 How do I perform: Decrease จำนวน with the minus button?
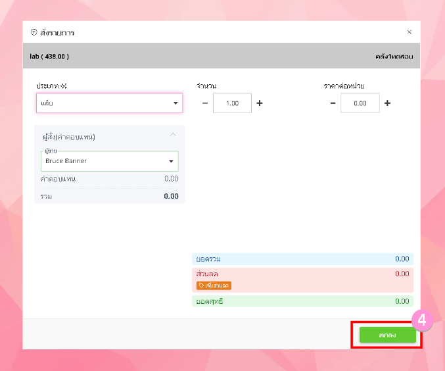coord(205,103)
